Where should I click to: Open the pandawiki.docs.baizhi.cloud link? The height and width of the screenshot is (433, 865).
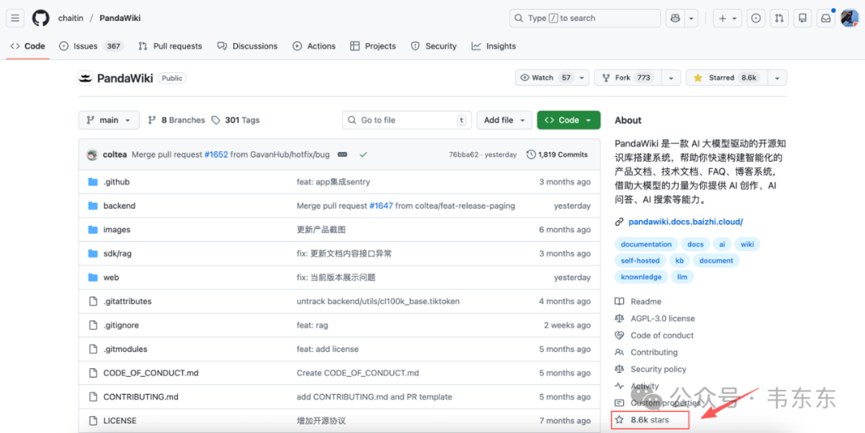coord(685,222)
